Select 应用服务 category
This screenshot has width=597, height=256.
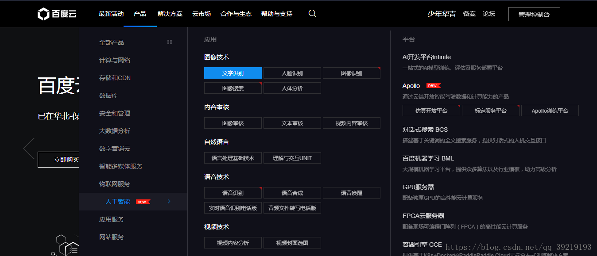tap(112, 219)
